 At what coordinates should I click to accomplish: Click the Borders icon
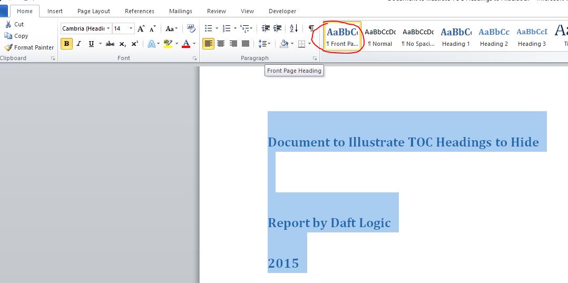(x=301, y=44)
